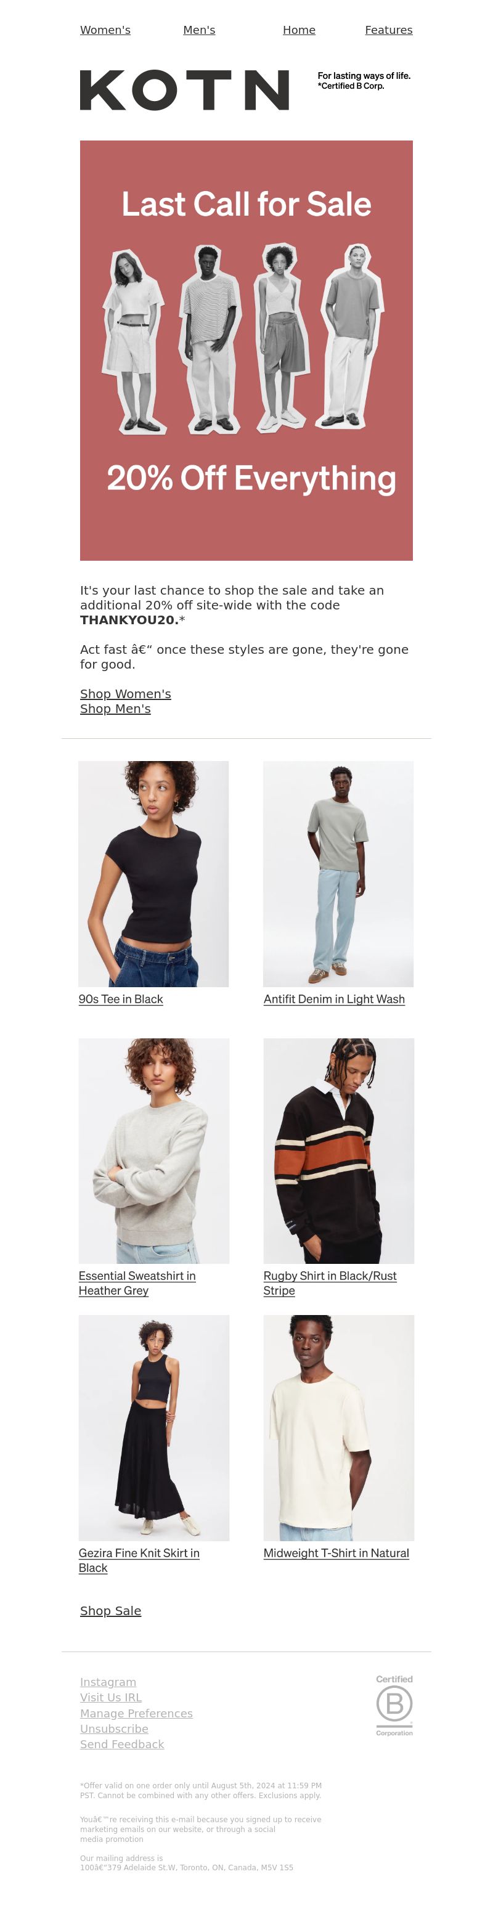Image resolution: width=493 pixels, height=1914 pixels.
Task: Open the Women's navigation link
Action: [x=105, y=30]
